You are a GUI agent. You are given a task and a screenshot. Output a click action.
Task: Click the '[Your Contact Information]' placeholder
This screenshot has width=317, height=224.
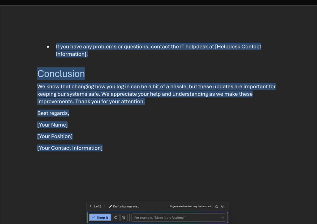tap(70, 148)
